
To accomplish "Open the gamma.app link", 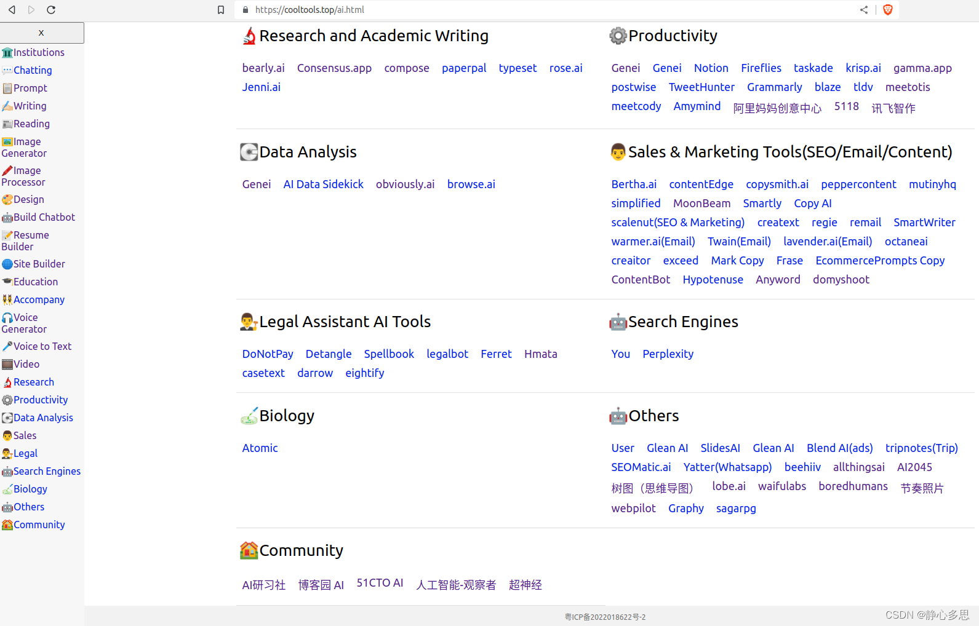I will [922, 68].
